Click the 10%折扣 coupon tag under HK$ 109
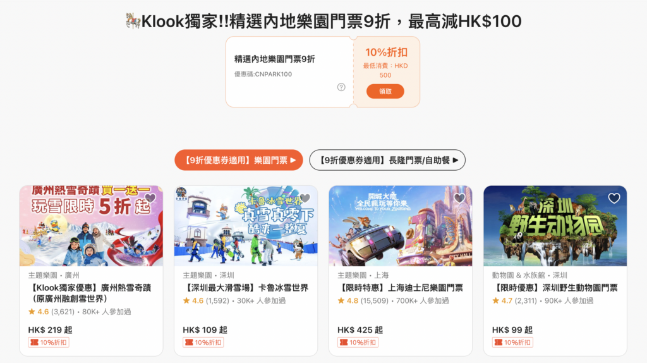Viewport: 647px width, 363px height. pos(203,342)
